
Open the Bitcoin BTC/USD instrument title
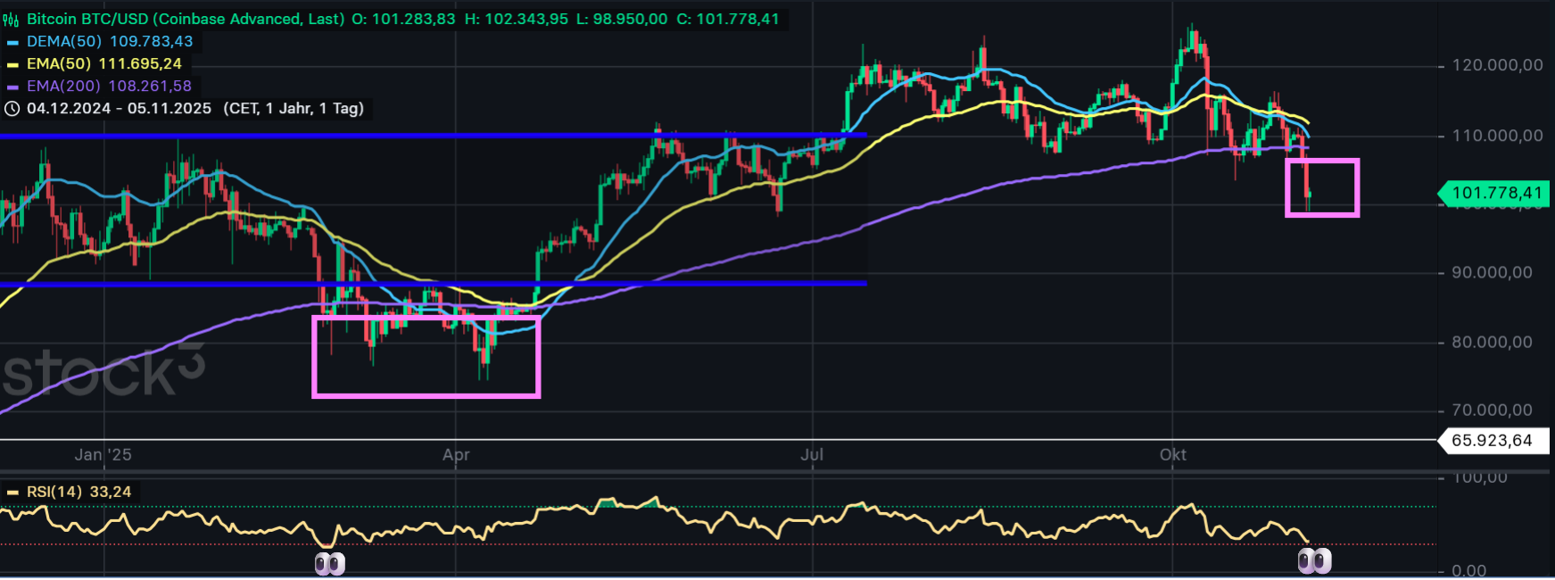tap(185, 19)
